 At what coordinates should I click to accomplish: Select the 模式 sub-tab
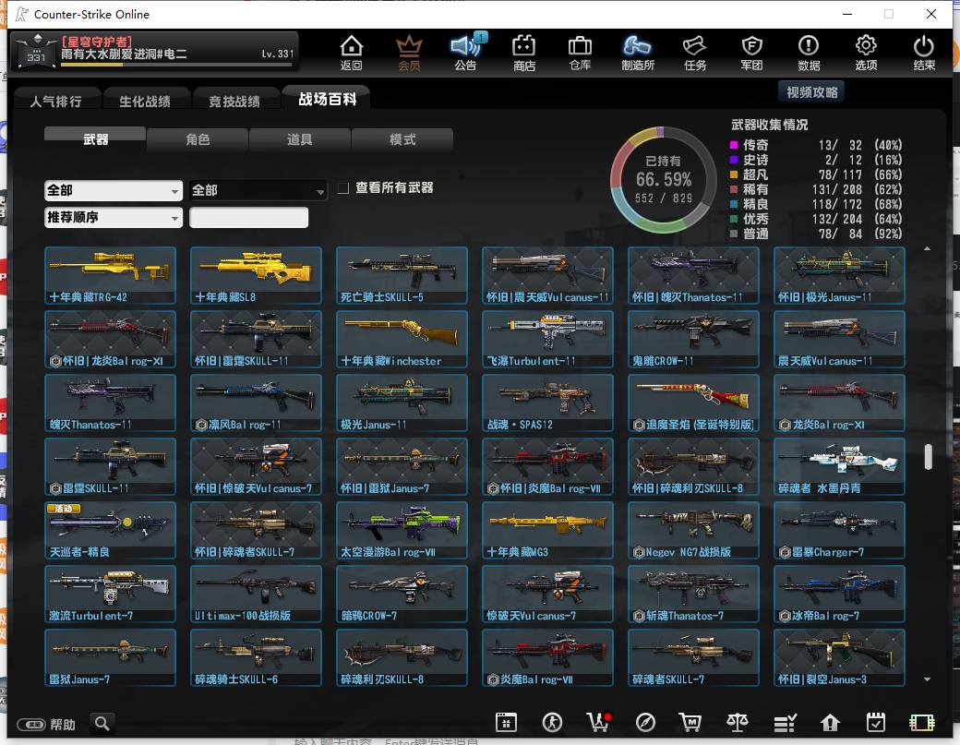coord(402,139)
